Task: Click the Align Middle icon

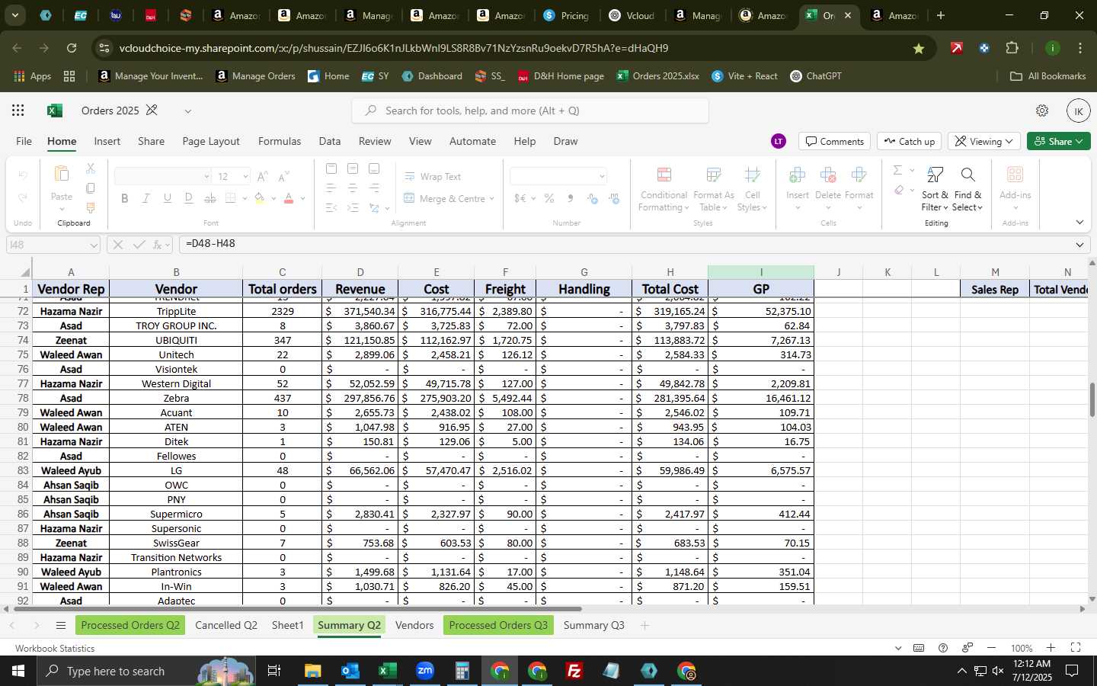Action: click(352, 168)
